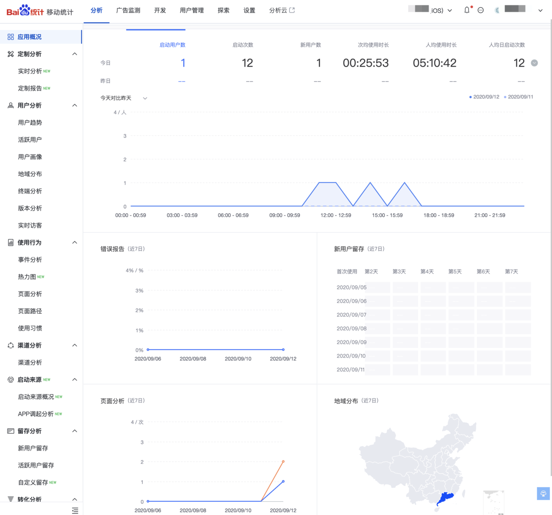Open the 开发 tab
Image resolution: width=552 pixels, height=515 pixels.
pyautogui.click(x=160, y=10)
